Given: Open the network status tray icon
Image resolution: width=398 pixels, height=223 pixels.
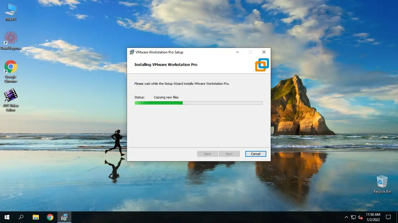Looking at the screenshot, I should (x=353, y=217).
